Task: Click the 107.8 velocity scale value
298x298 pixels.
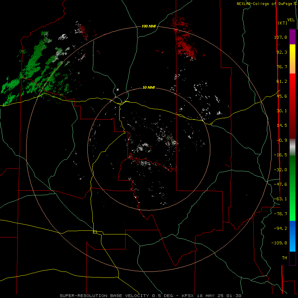Action: (x=280, y=37)
